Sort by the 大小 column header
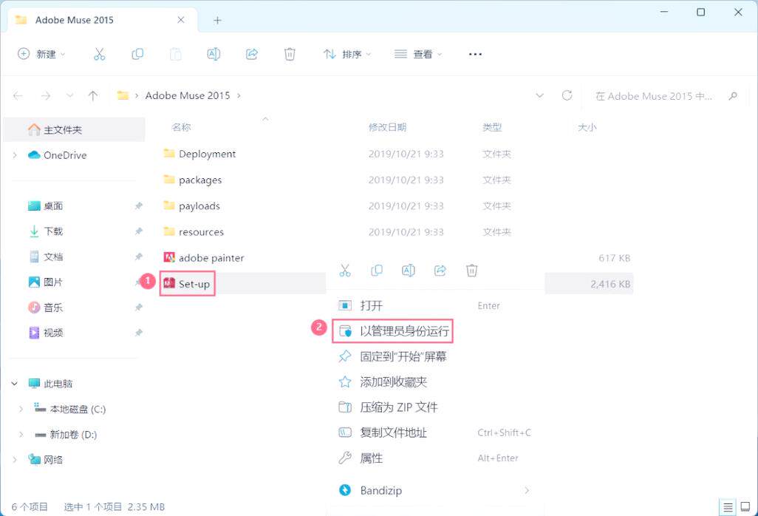 coord(587,127)
